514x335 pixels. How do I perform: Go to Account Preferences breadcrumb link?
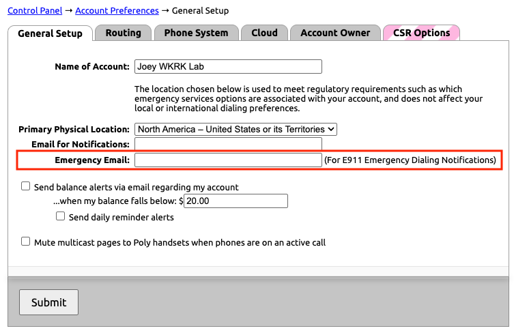tap(117, 11)
